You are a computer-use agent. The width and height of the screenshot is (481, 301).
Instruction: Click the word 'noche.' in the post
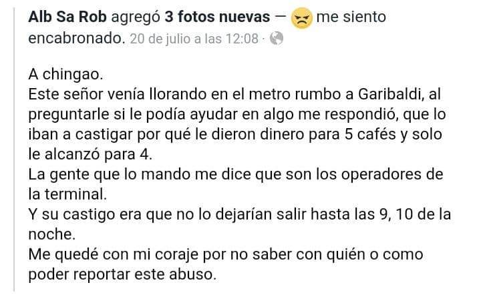point(52,234)
